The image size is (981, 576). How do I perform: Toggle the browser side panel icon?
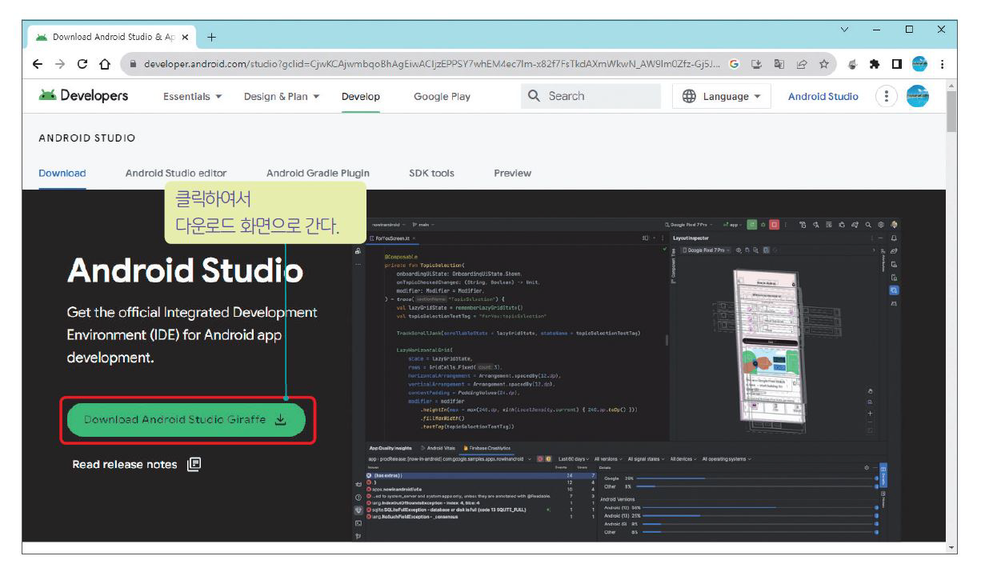tap(897, 65)
